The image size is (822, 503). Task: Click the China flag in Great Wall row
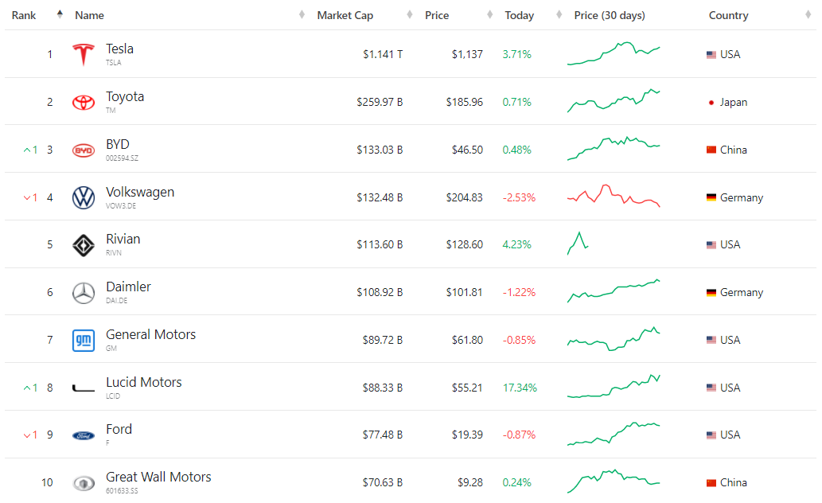pyautogui.click(x=711, y=483)
